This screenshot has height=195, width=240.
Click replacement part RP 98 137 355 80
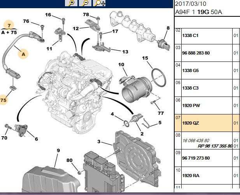(x=215, y=146)
